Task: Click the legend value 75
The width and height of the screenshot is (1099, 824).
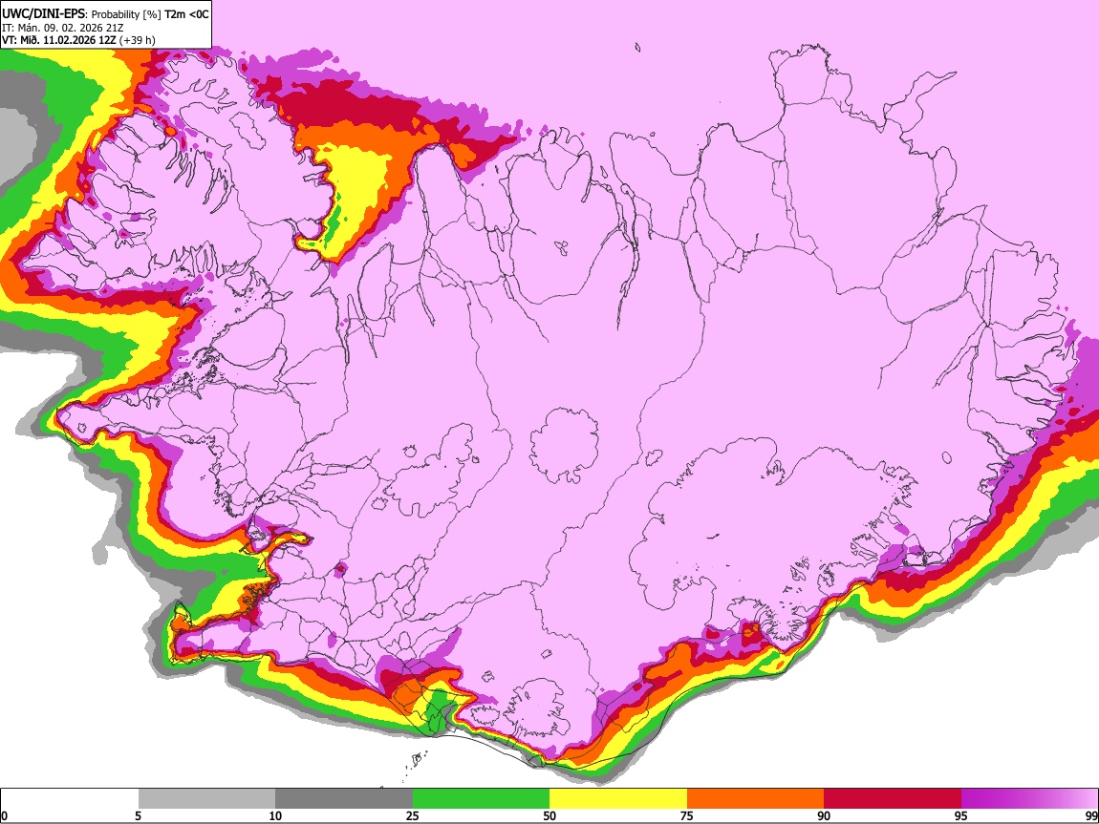Action: (x=687, y=815)
